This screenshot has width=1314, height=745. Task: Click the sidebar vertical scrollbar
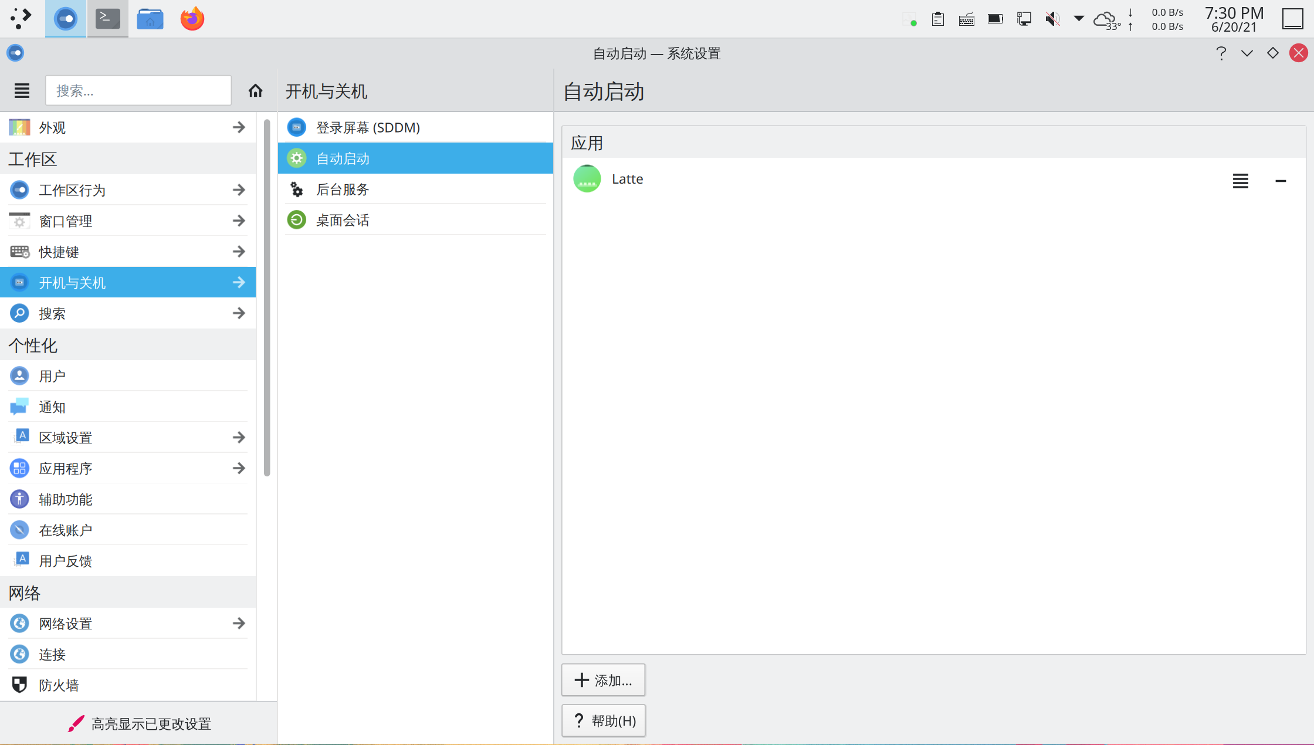pyautogui.click(x=267, y=297)
